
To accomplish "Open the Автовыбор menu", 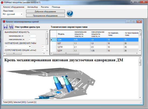I will (33, 7).
